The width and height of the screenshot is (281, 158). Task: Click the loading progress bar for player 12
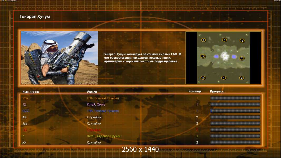235,104
